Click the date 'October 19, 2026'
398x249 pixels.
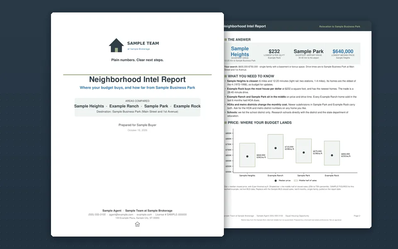137,130
